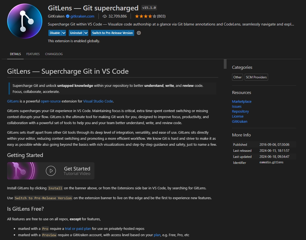This screenshot has width=306, height=240.
Task: Open the open-source link
Action: (51, 101)
